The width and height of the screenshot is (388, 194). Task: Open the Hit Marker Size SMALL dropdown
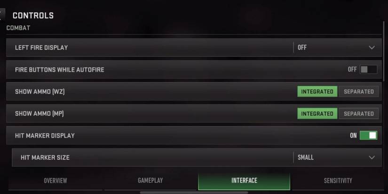pos(337,157)
